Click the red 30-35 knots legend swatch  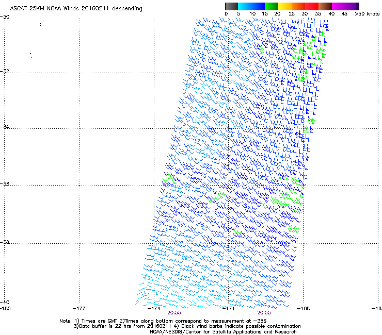tap(312, 6)
